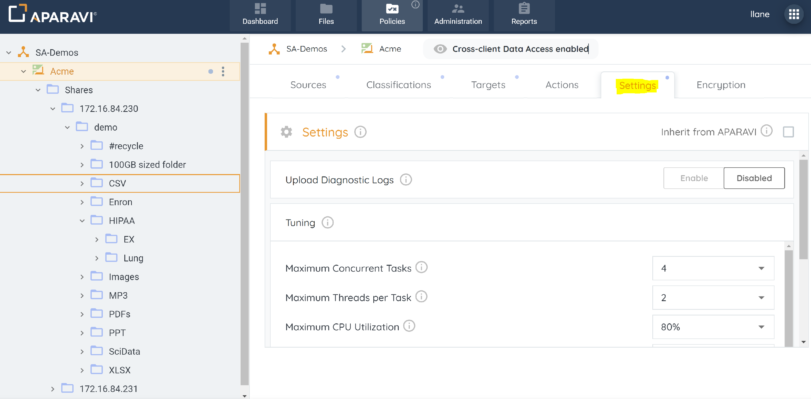811x399 pixels.
Task: Click the Acme three-dot options menu
Action: pyautogui.click(x=223, y=71)
